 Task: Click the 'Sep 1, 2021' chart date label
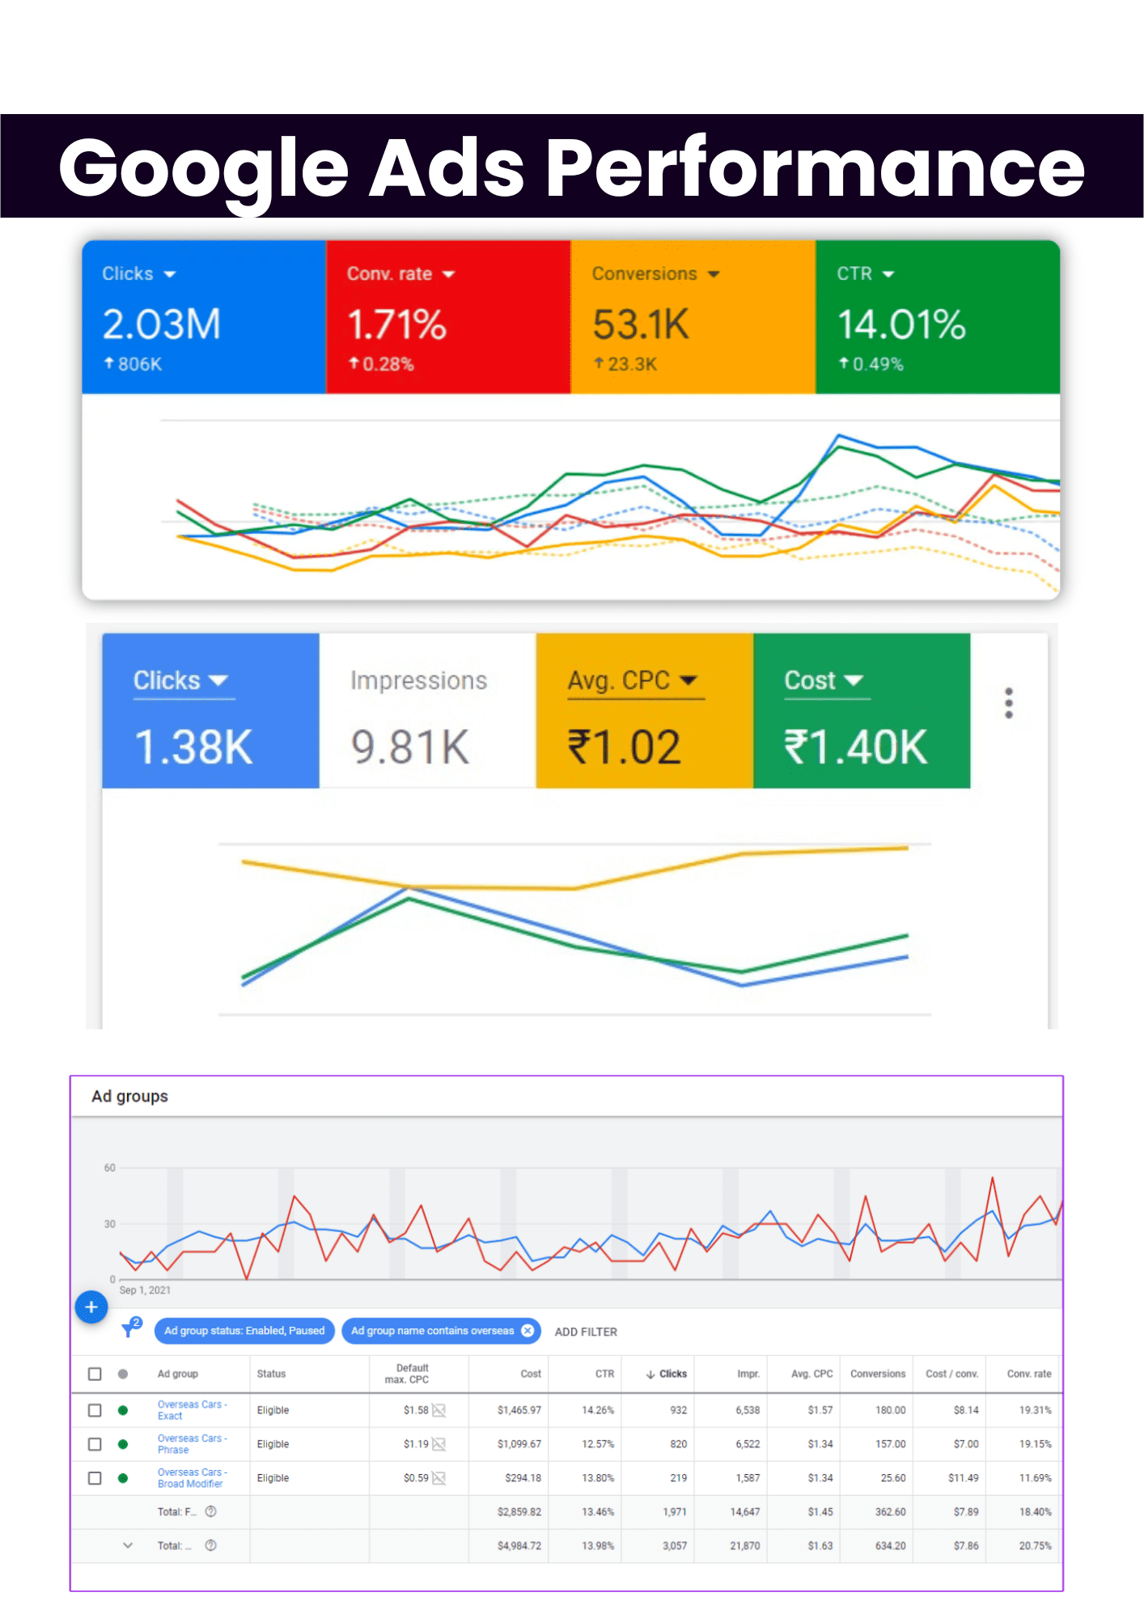[145, 1290]
